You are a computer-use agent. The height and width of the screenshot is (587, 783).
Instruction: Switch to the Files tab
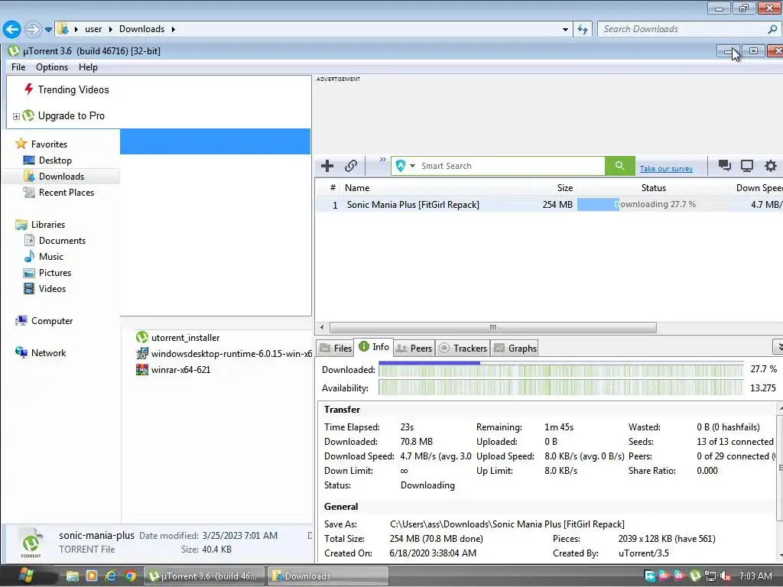[336, 349]
